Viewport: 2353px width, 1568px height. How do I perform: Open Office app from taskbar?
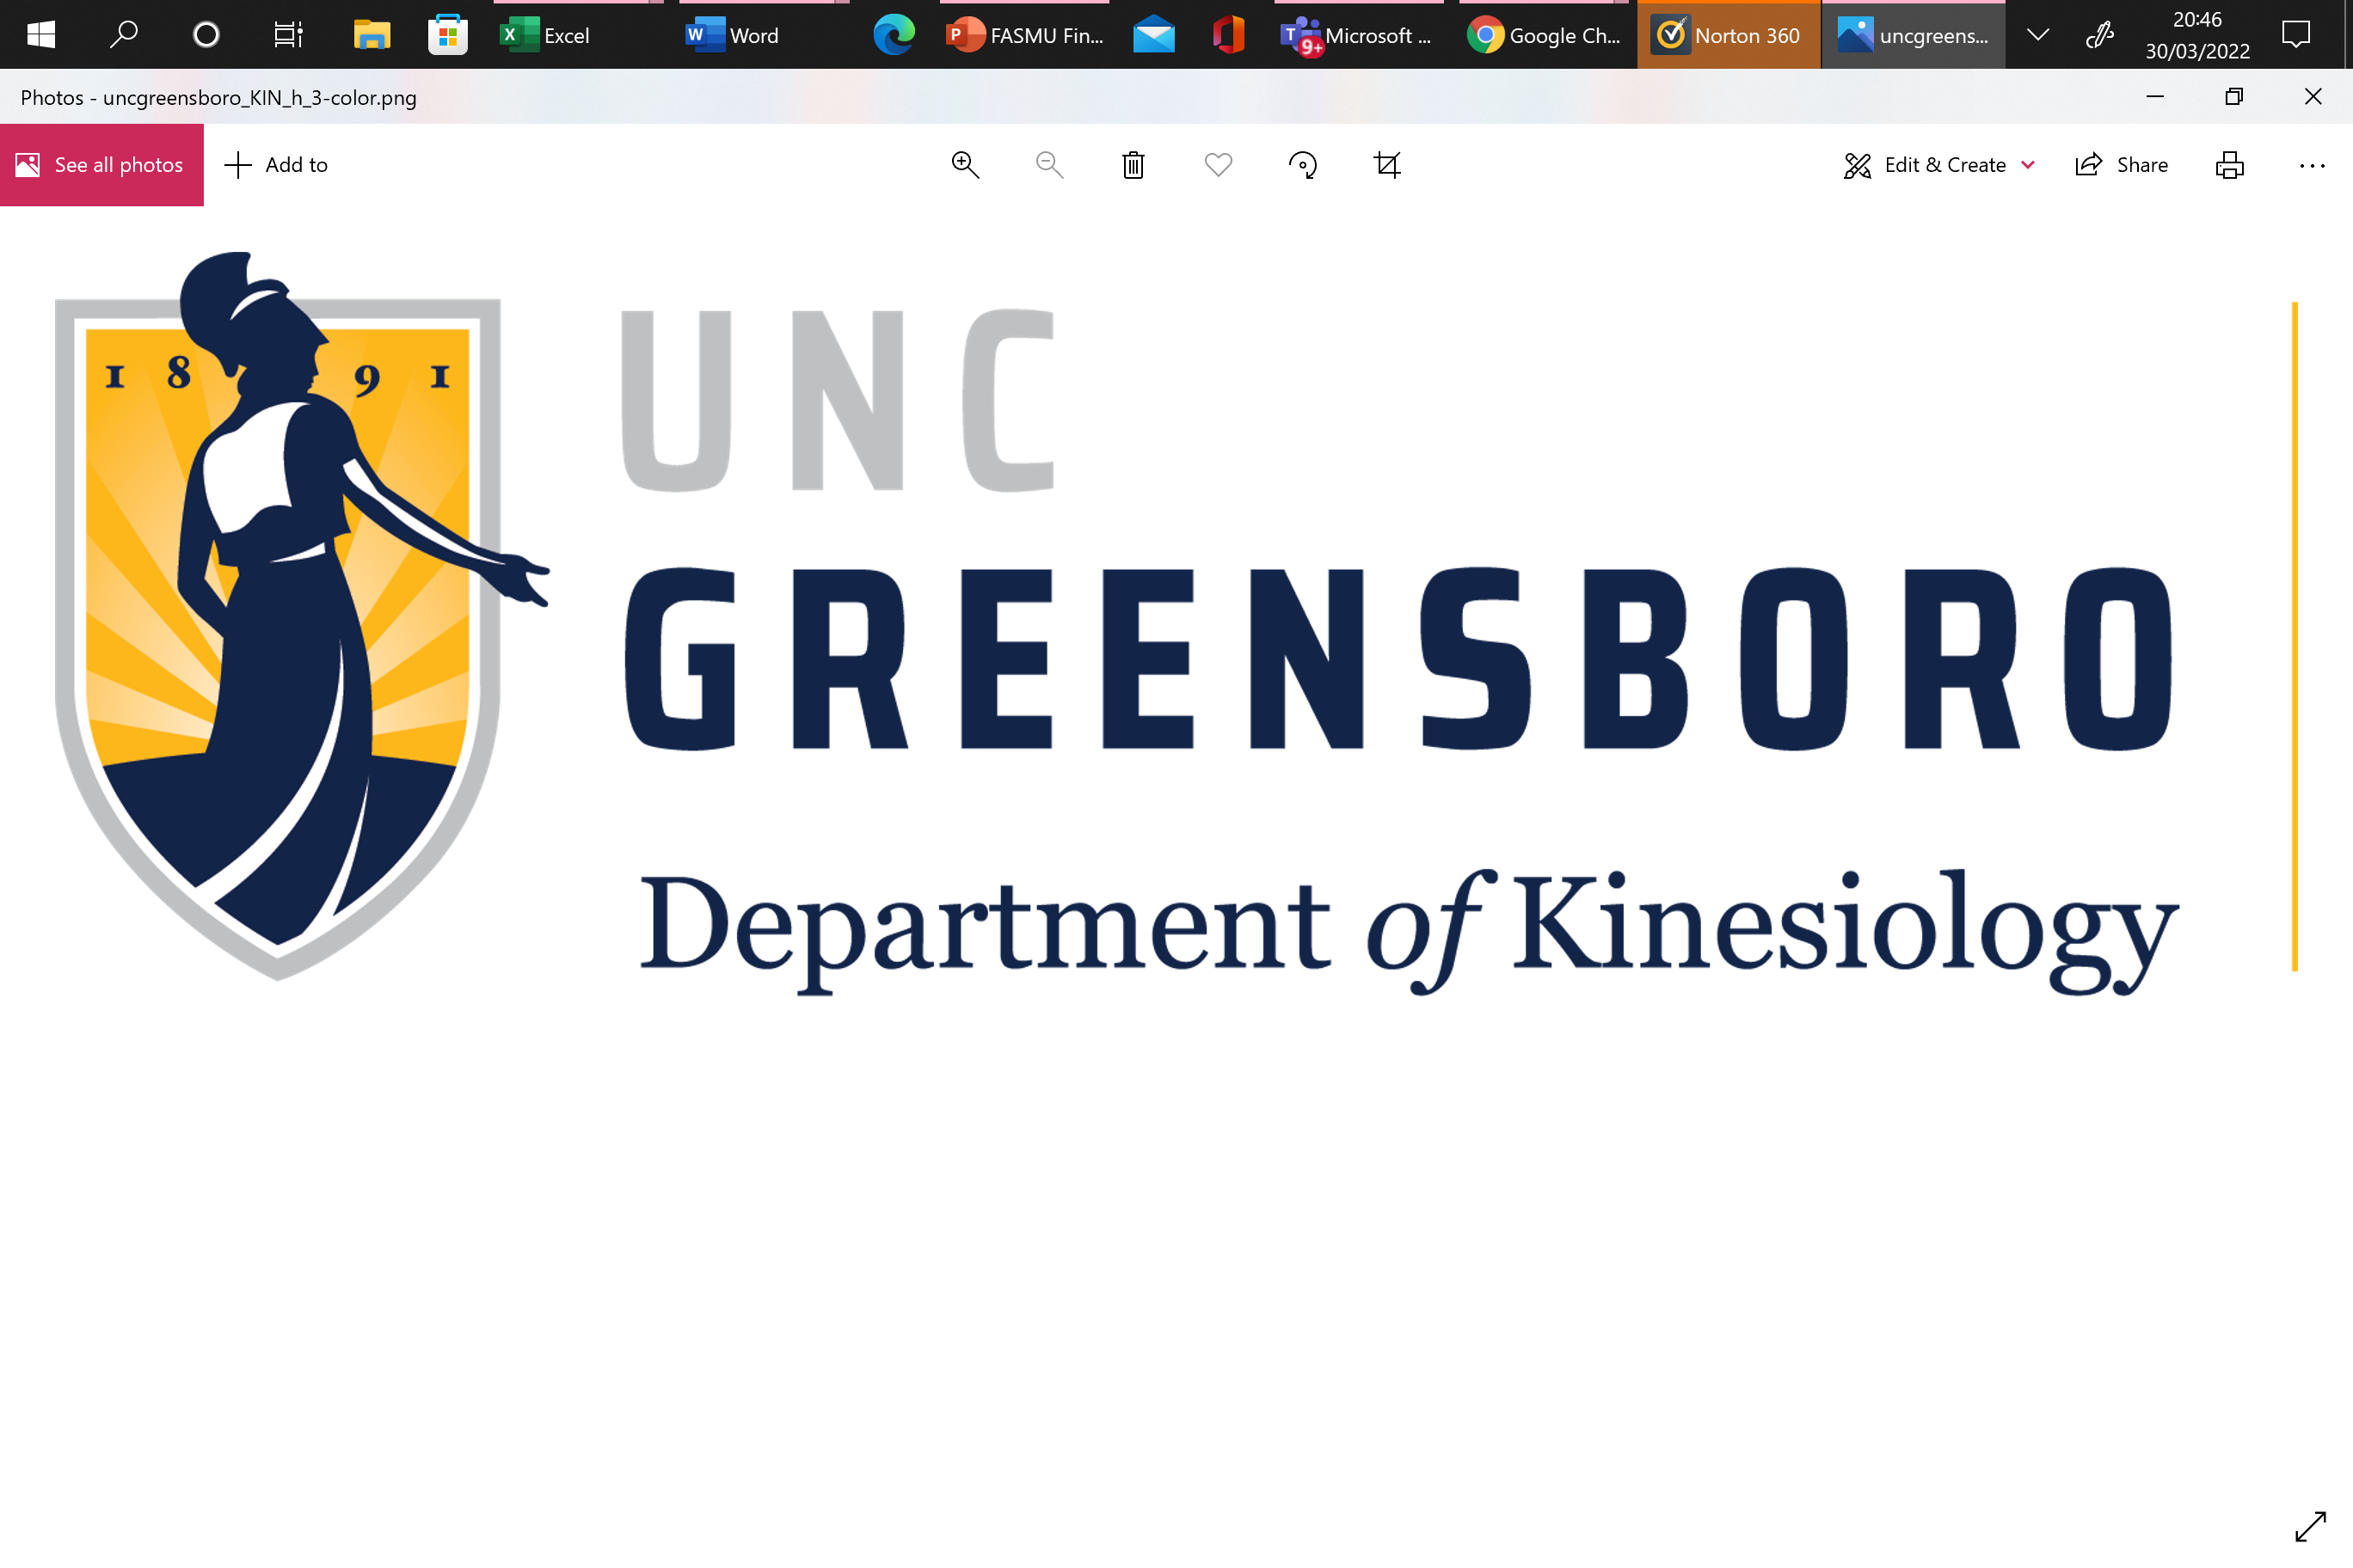coord(1228,35)
